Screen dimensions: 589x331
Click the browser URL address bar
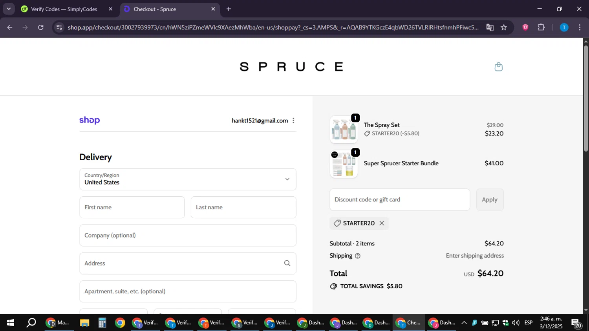point(273,27)
